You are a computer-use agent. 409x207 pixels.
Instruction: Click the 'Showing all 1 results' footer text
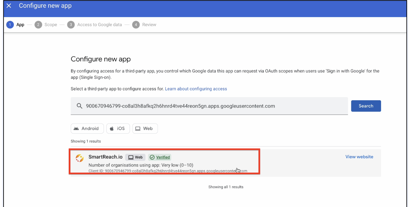(x=226, y=187)
